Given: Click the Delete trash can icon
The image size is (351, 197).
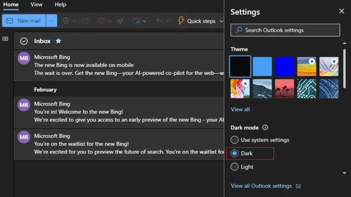Looking at the screenshot, I should (x=66, y=21).
